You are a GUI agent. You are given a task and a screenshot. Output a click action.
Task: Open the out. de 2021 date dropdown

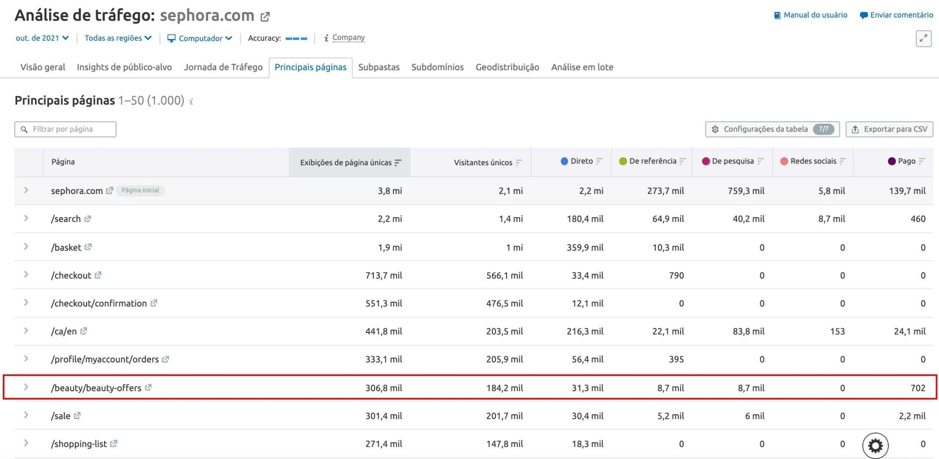42,38
